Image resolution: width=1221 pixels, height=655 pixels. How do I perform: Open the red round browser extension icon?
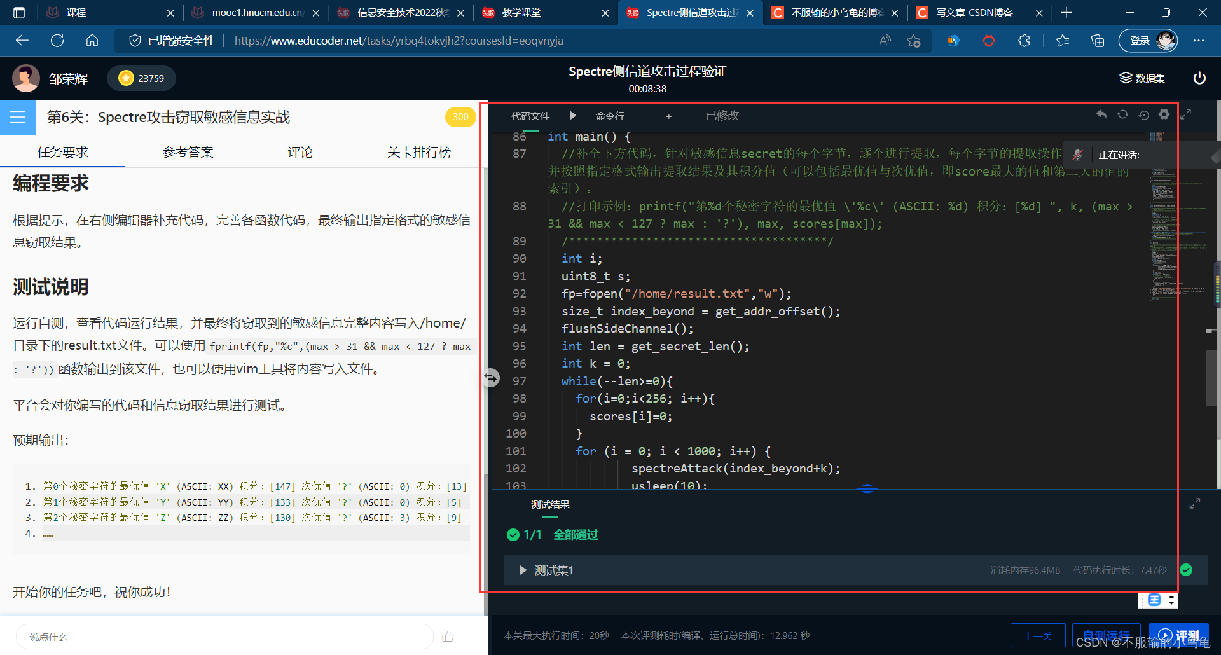989,41
